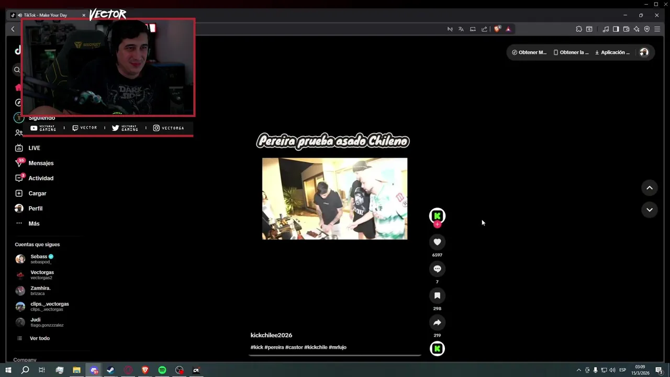Screen dimensions: 670x377
Task: Toggle the browser sidebar panel icon
Action: click(x=616, y=29)
